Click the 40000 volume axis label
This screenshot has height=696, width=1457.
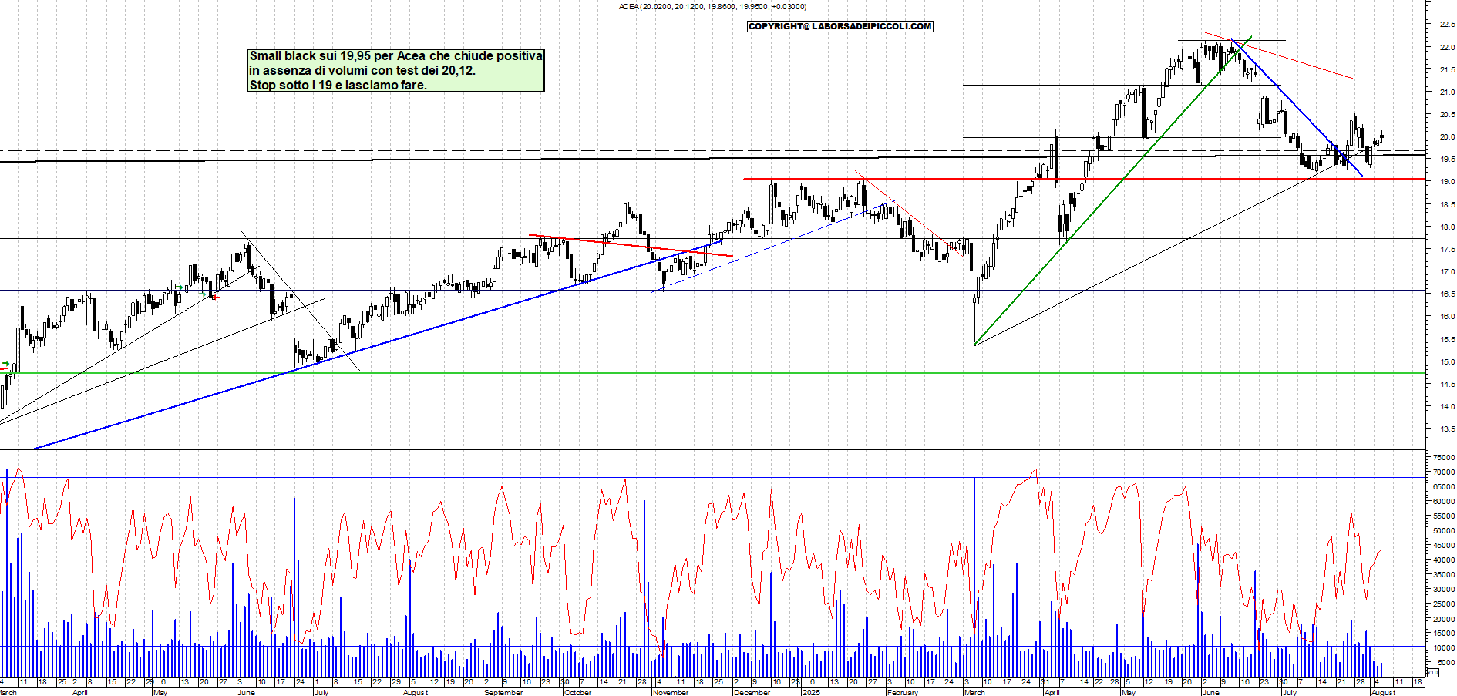point(1444,560)
